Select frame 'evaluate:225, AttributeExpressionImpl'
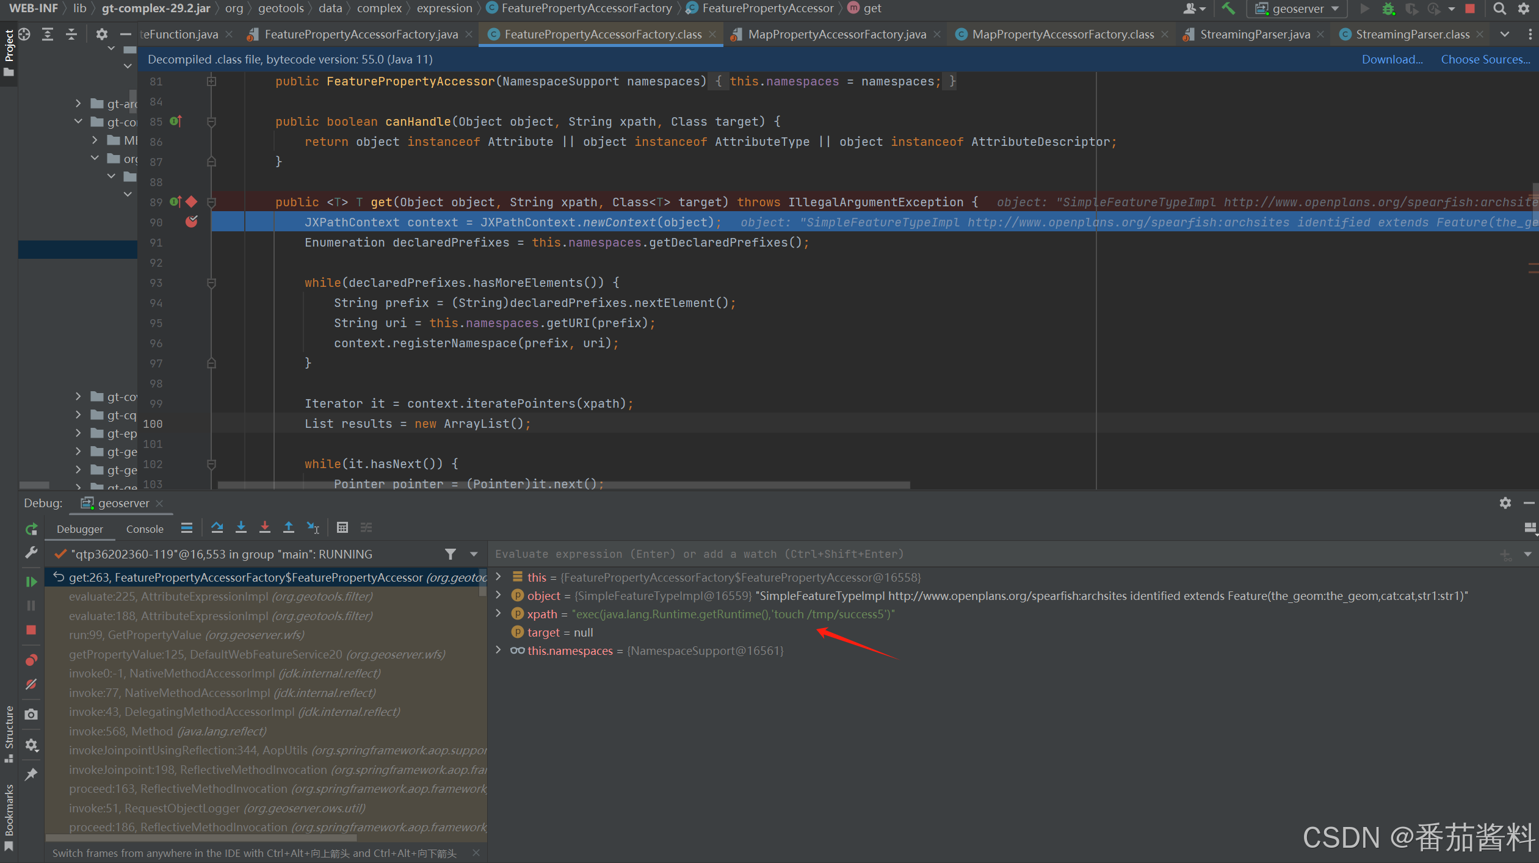 click(x=220, y=596)
